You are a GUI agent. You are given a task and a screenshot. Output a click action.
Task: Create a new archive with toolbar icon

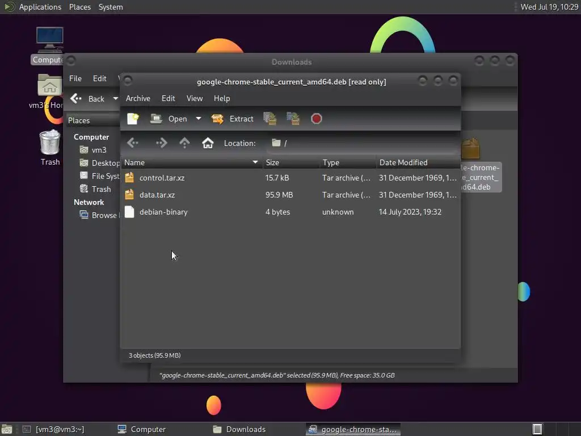[x=133, y=119]
